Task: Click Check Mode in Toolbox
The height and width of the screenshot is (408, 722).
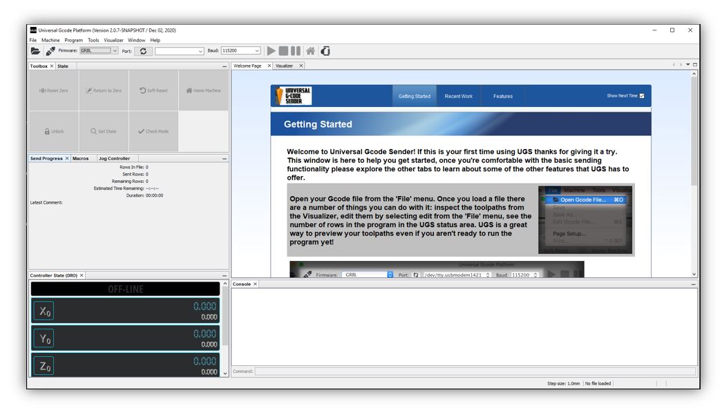Action: pyautogui.click(x=153, y=132)
